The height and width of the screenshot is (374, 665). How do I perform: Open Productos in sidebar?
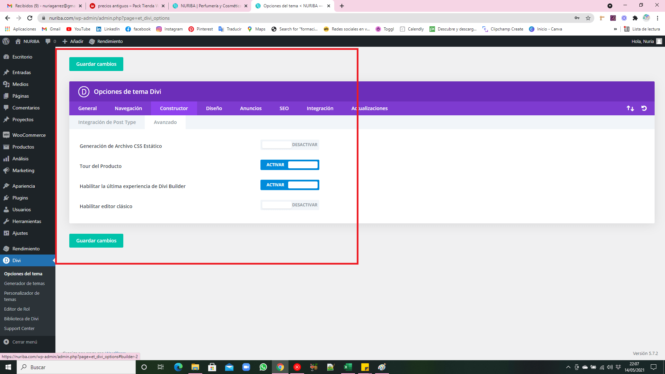[28, 147]
